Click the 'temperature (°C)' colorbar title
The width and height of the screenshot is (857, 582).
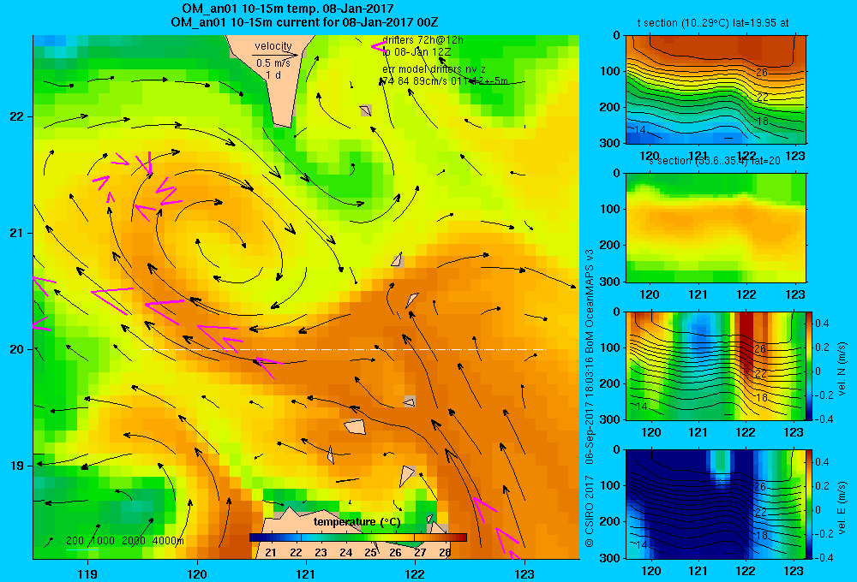pyautogui.click(x=357, y=522)
